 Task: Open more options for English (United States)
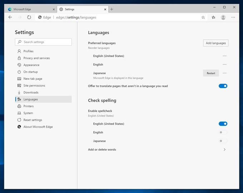pos(224,56)
